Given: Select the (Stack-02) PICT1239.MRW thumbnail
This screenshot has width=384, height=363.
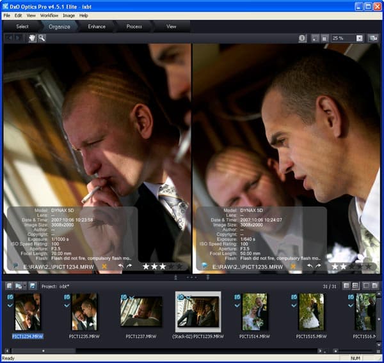Looking at the screenshot, I should pyautogui.click(x=198, y=312).
